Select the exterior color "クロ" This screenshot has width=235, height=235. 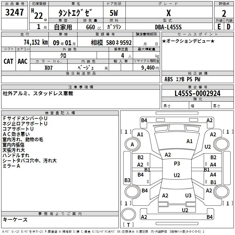[63, 56]
